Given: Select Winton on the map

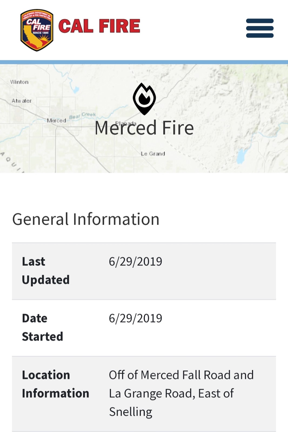Looking at the screenshot, I should point(19,82).
